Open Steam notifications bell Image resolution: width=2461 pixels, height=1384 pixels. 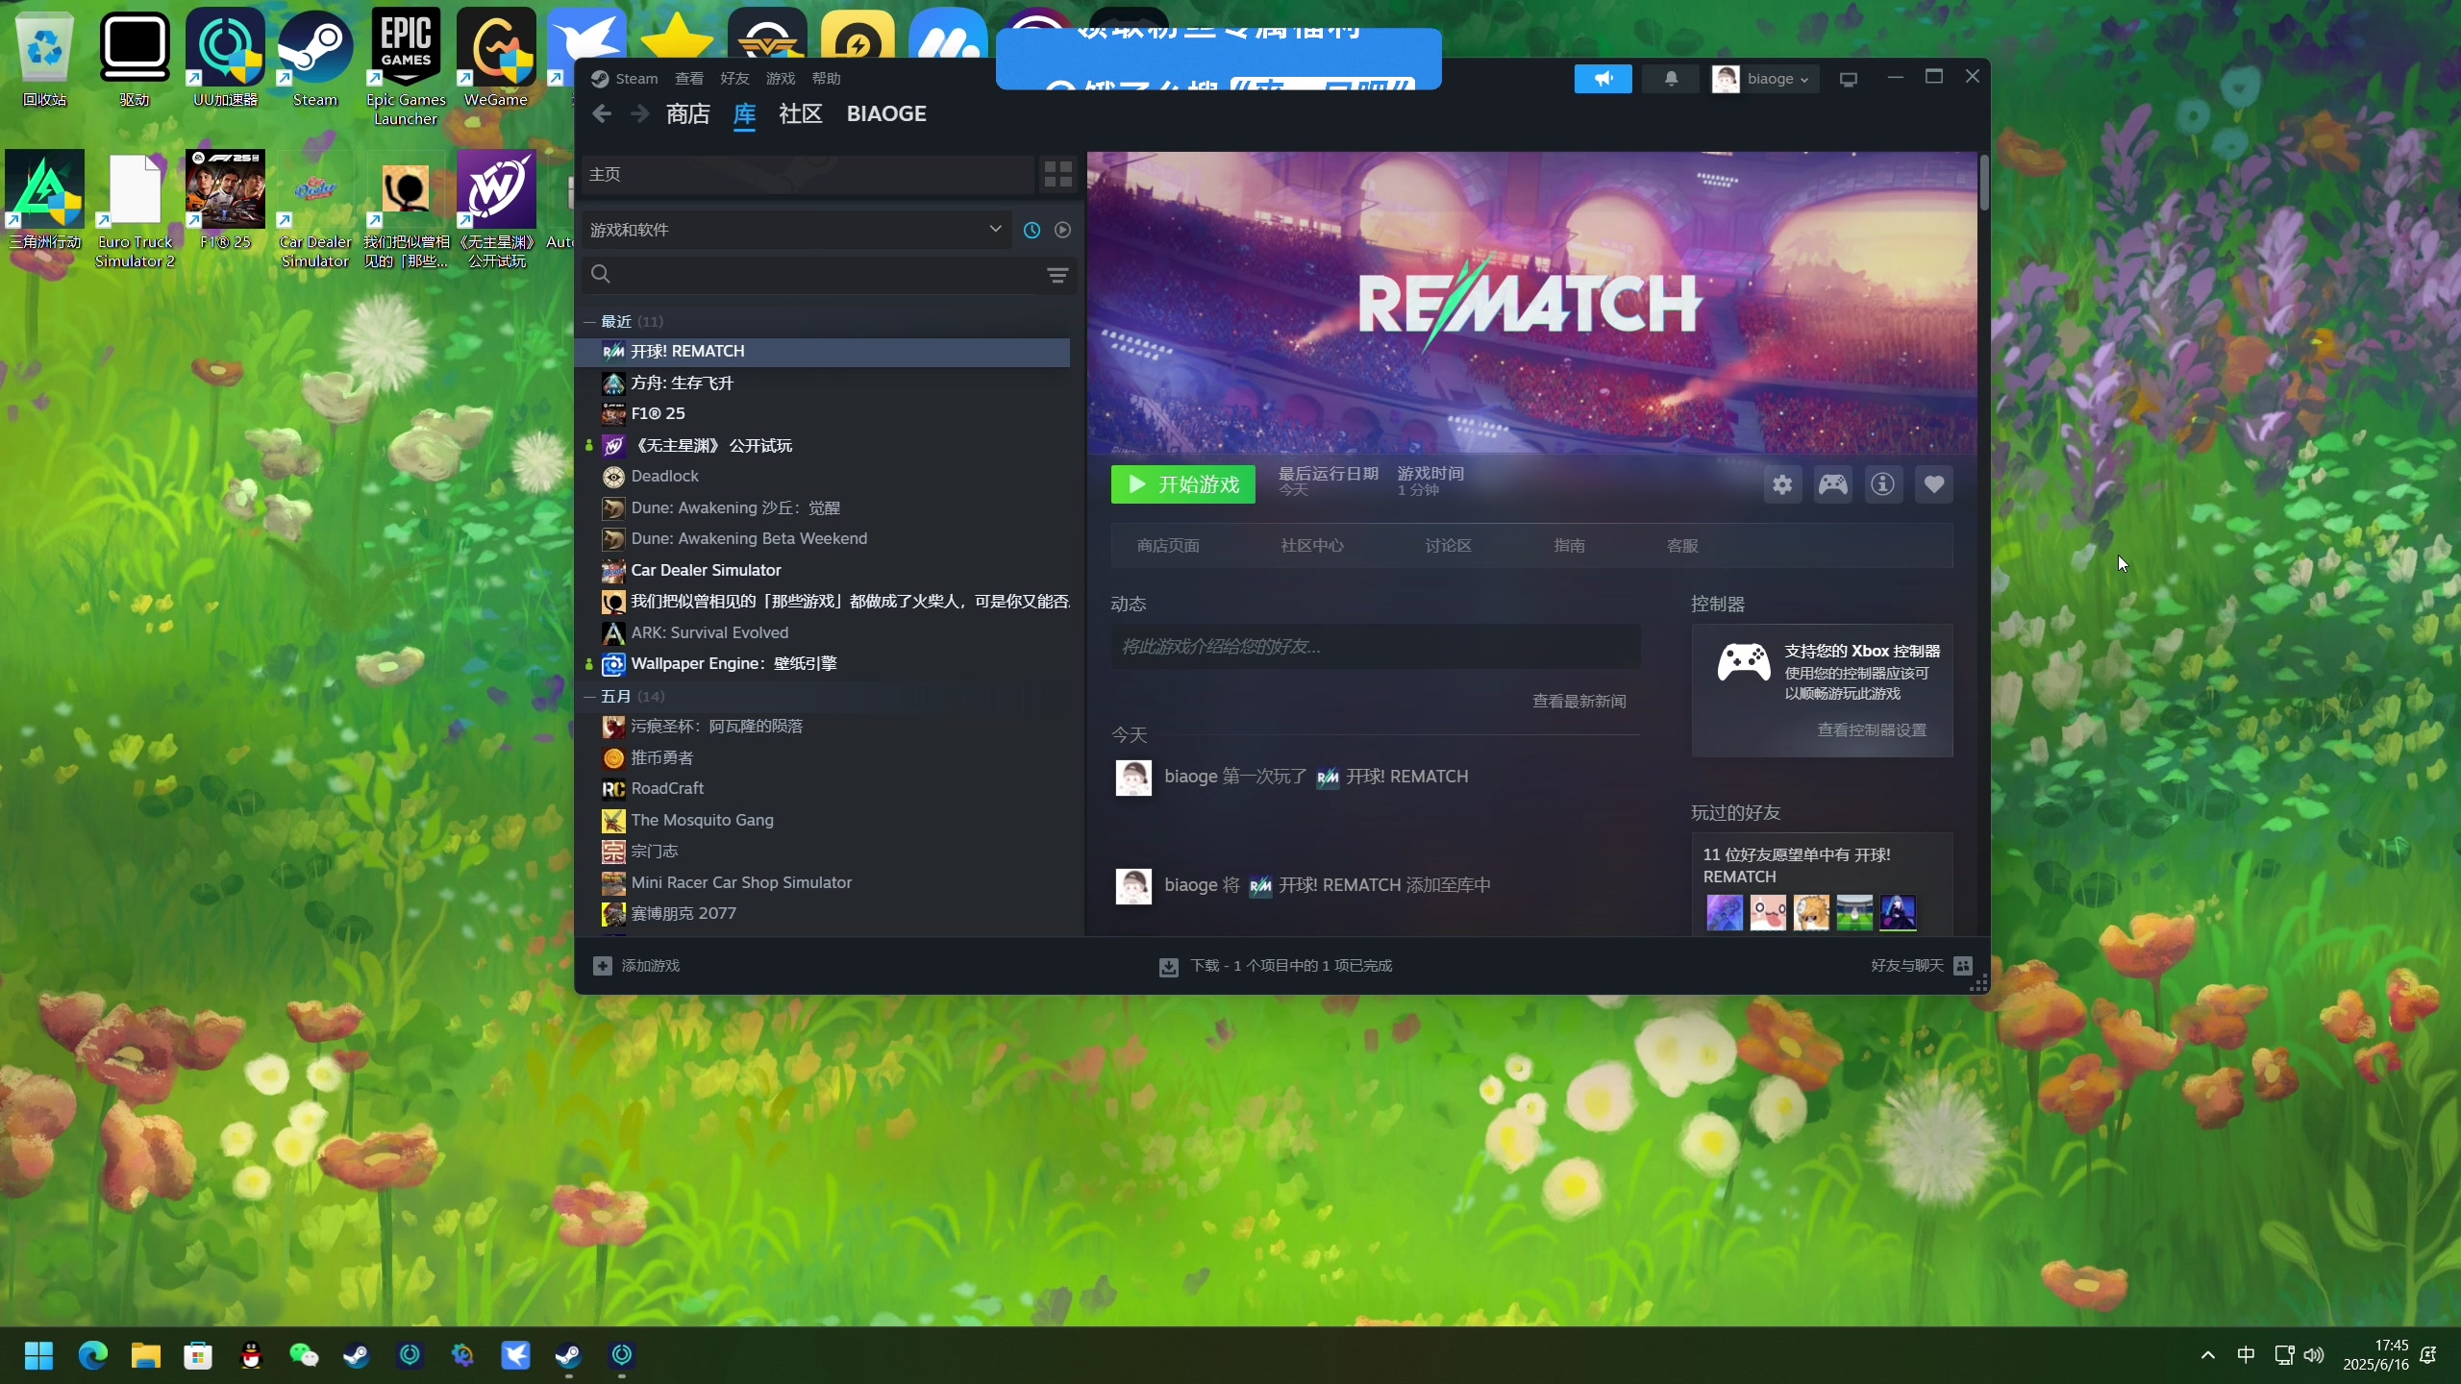point(1671,79)
